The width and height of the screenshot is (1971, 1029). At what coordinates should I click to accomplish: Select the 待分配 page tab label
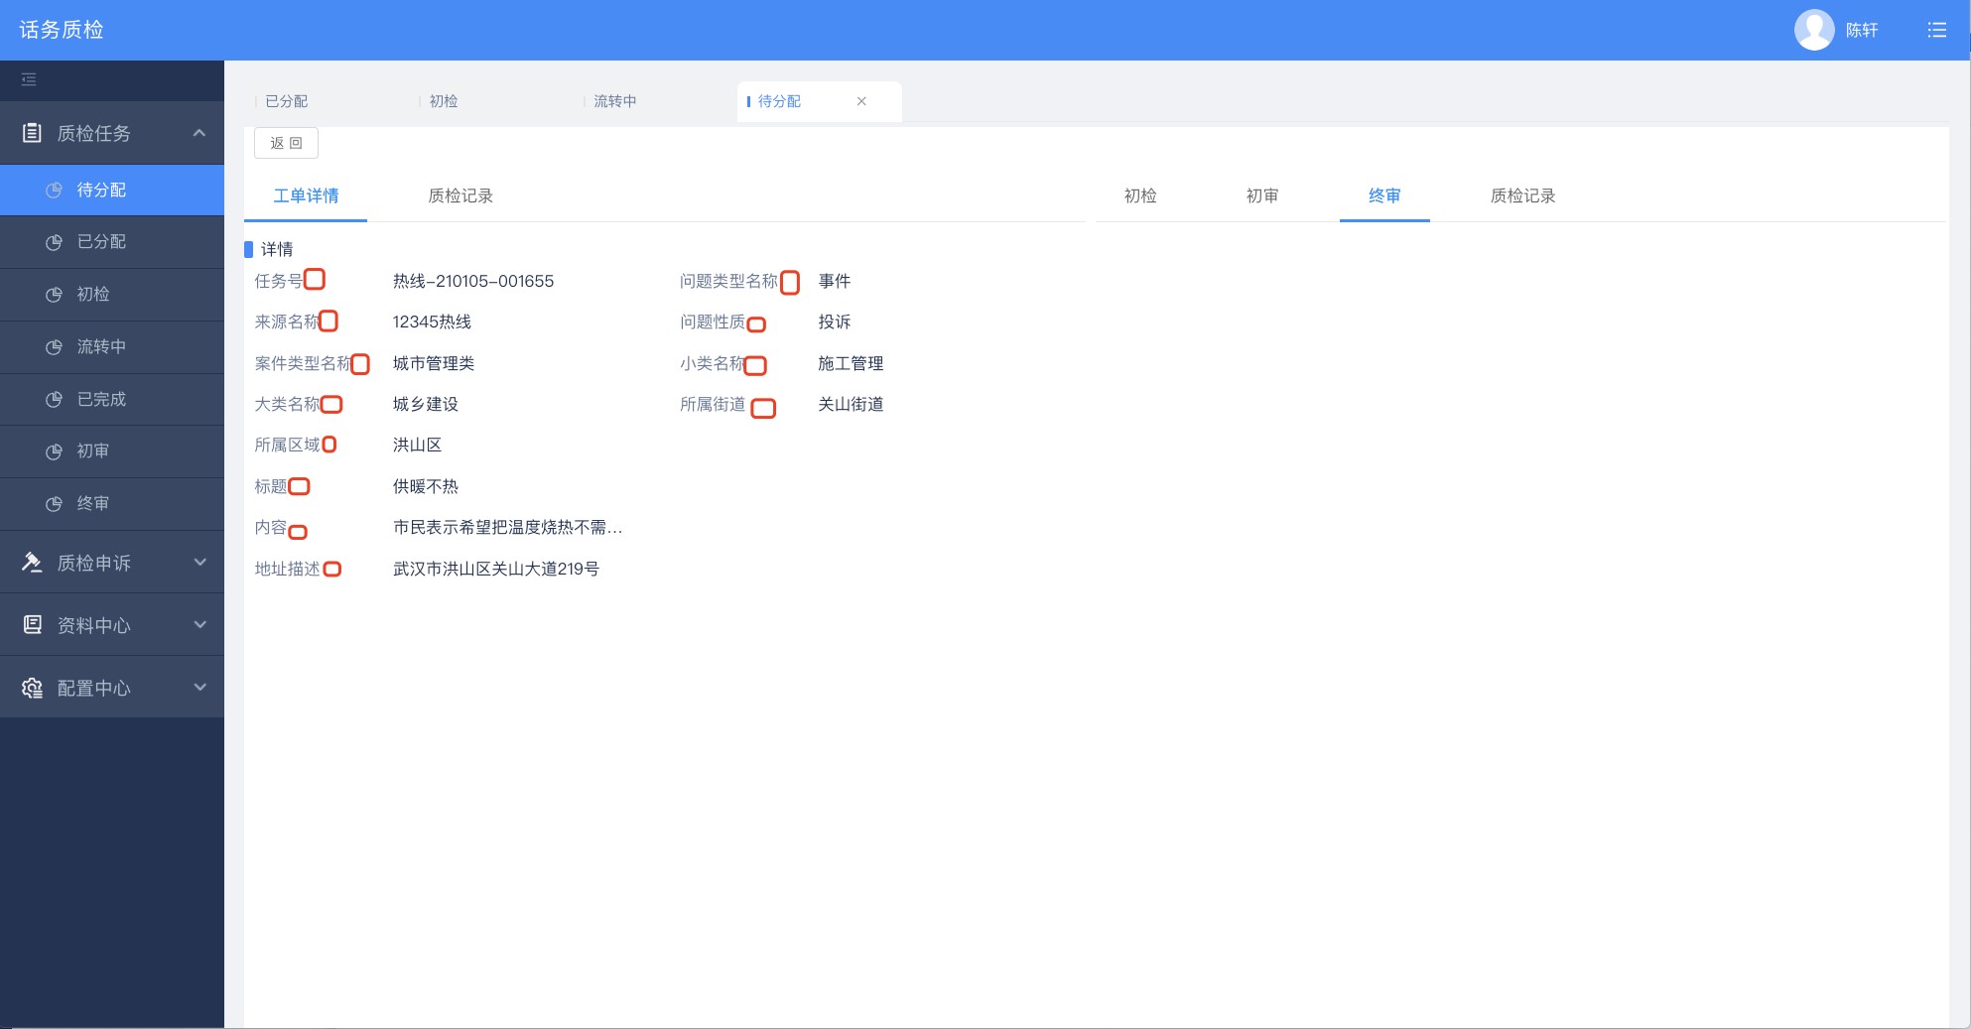pos(779,101)
